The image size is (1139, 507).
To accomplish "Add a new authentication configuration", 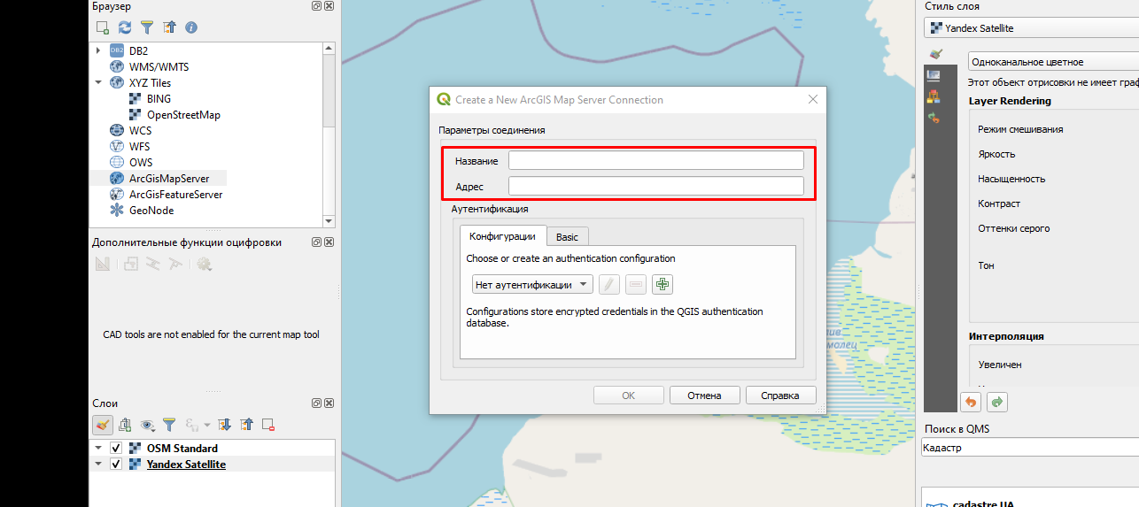I will pyautogui.click(x=662, y=285).
